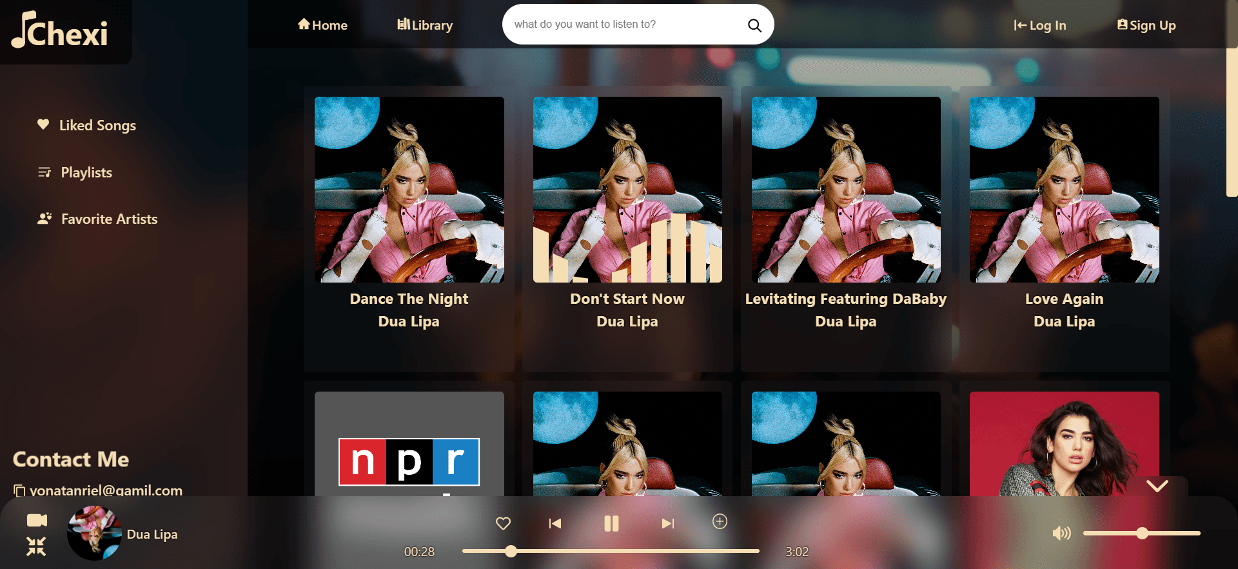The image size is (1238, 569).
Task: Click the people icon beside Favorite Artists
Action: click(44, 218)
